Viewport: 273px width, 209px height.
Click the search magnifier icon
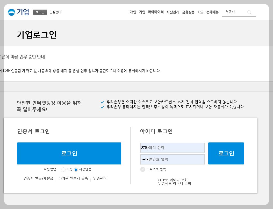249,12
